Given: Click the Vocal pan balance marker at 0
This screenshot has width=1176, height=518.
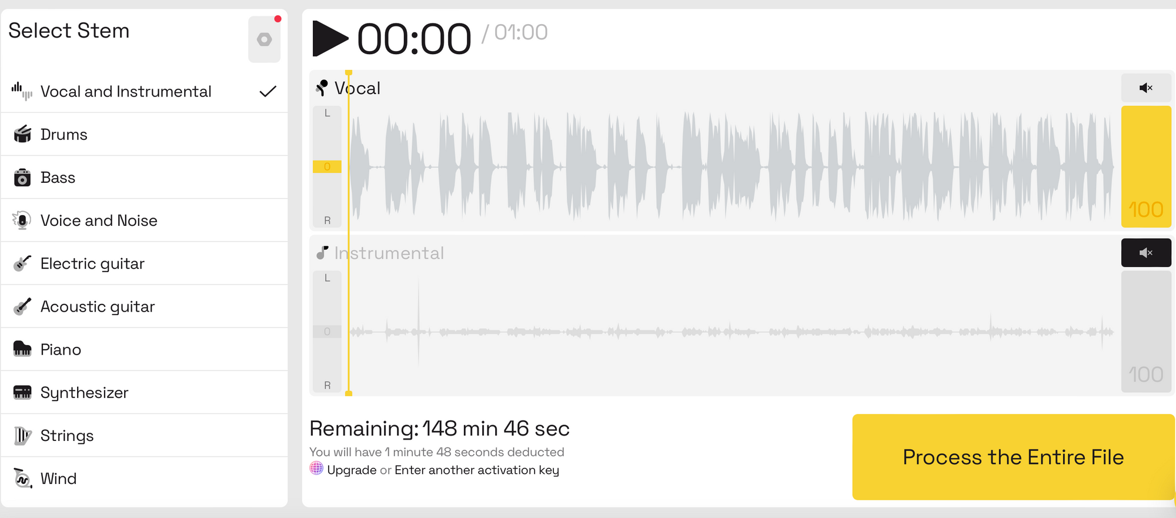Looking at the screenshot, I should click(327, 167).
